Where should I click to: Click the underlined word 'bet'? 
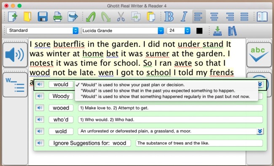[113, 54]
